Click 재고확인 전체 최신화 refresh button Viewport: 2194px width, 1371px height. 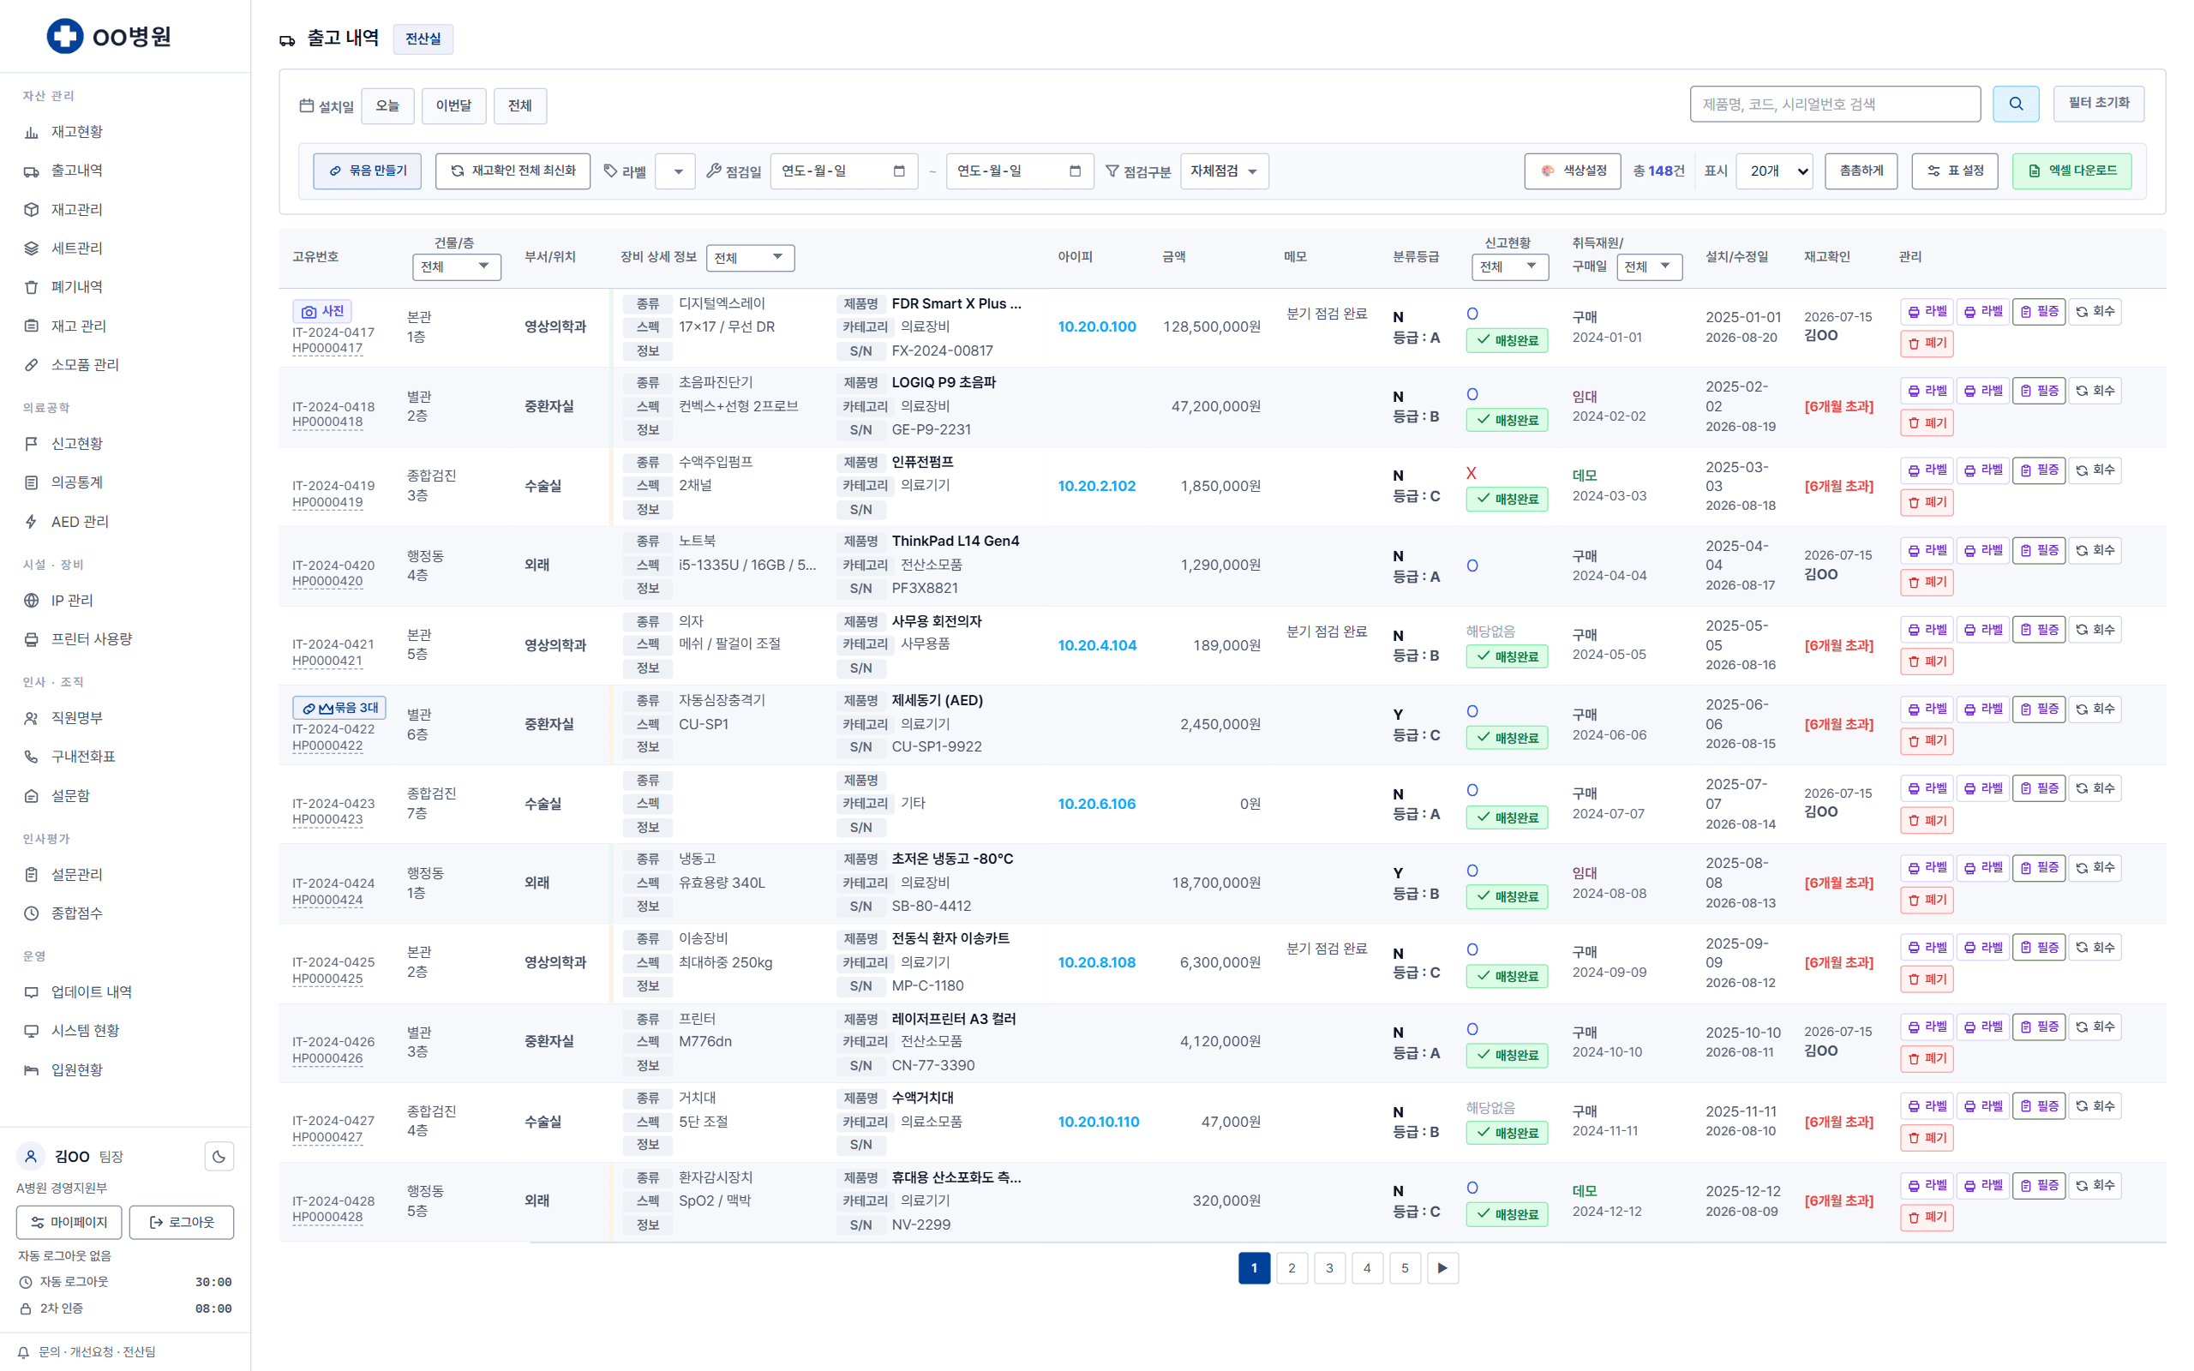513,171
